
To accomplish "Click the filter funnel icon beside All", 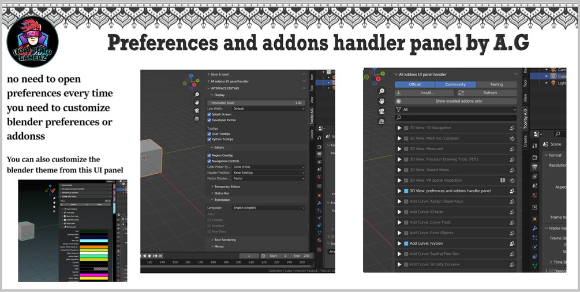I will pyautogui.click(x=398, y=110).
